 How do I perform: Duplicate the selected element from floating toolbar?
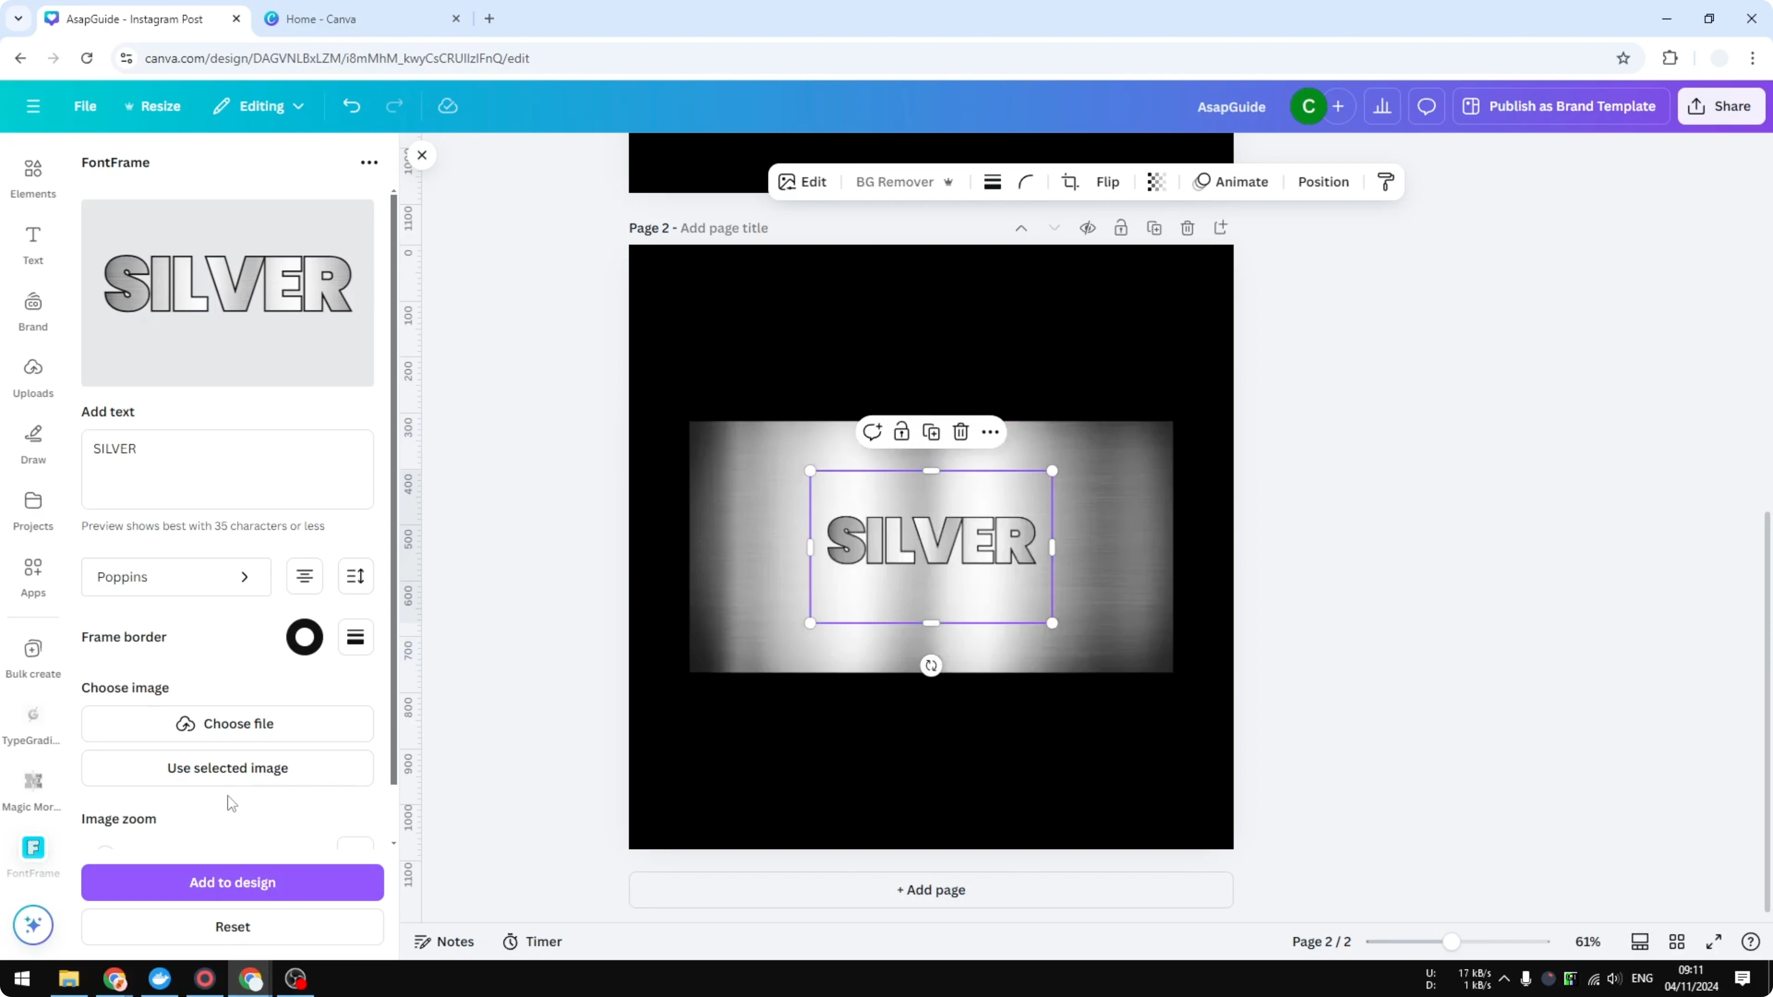[931, 432]
